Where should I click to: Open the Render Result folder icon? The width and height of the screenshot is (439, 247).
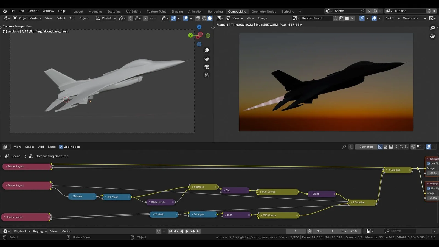347,18
